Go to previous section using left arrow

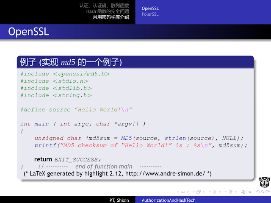226,192
